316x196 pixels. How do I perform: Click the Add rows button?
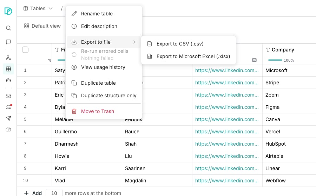tap(33, 193)
